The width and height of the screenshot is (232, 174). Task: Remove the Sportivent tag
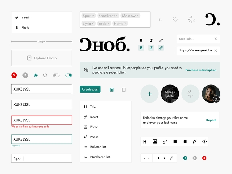point(116,16)
